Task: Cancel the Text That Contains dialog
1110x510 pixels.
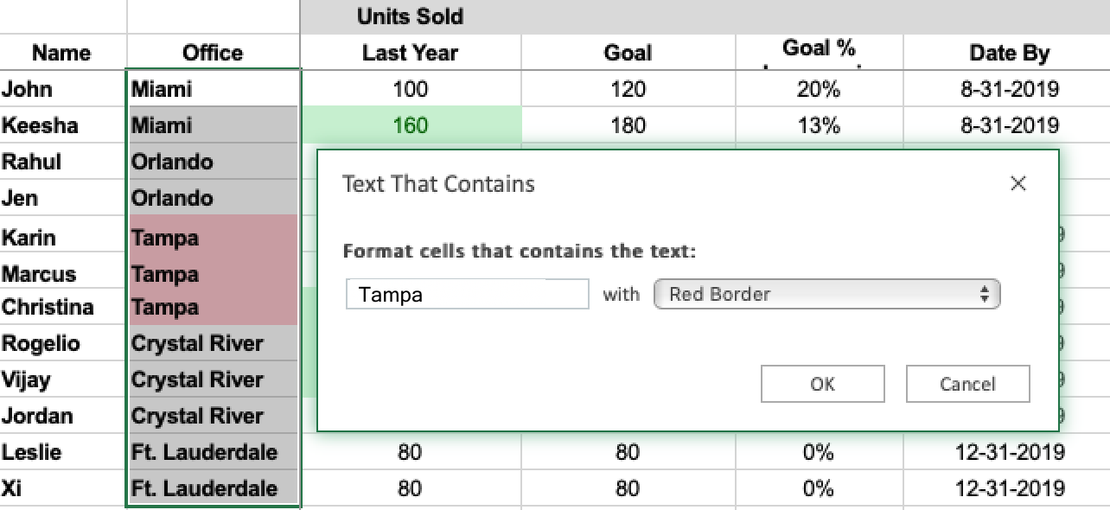Action: [x=967, y=384]
